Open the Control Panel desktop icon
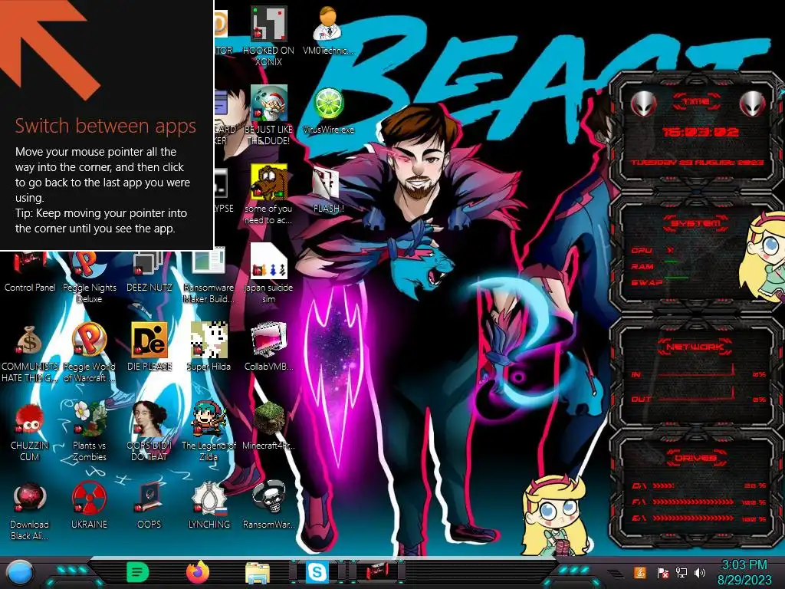The height and width of the screenshot is (589, 785). 30,272
